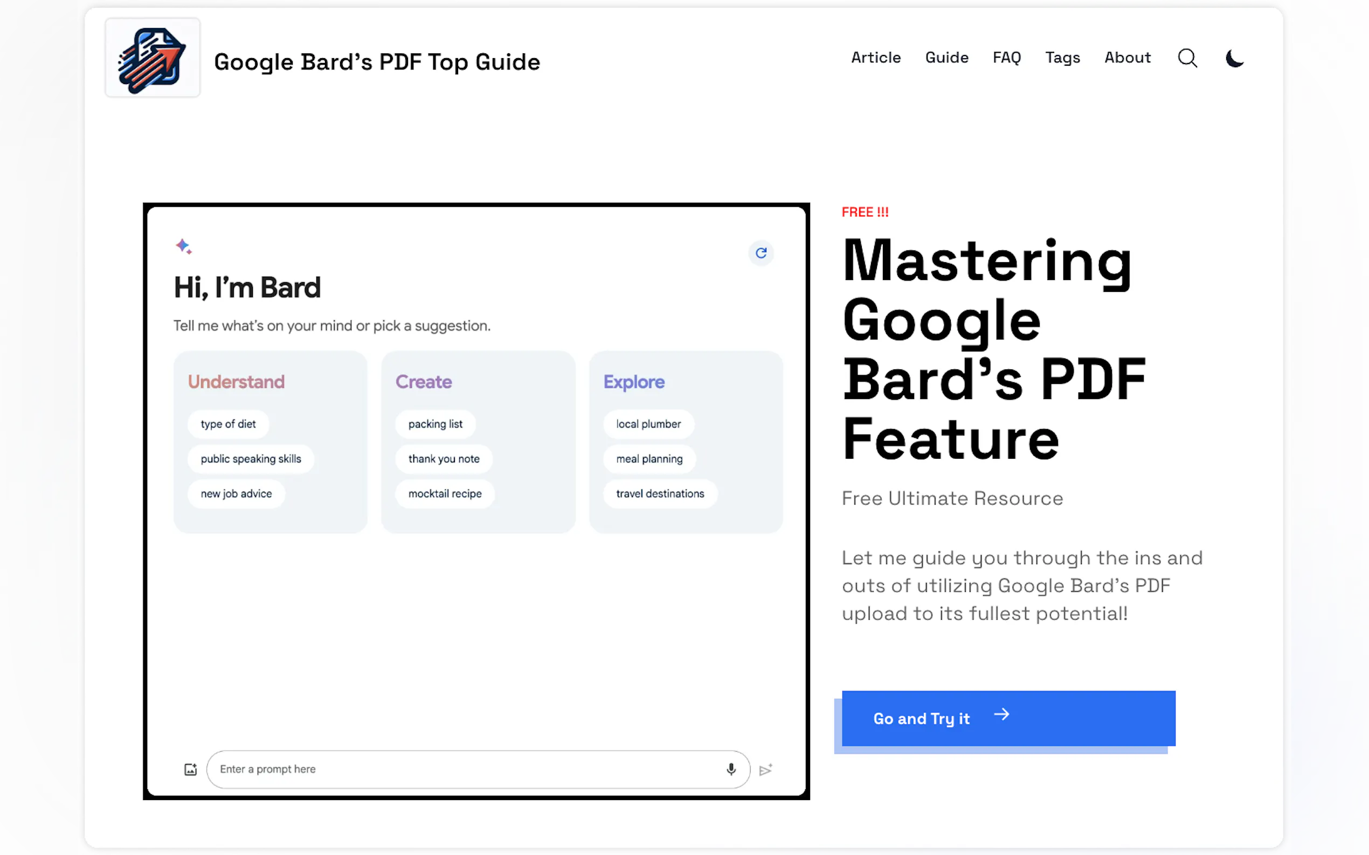Screen dimensions: 1369x855
Task: Click the Create card heading
Action: [423, 382]
